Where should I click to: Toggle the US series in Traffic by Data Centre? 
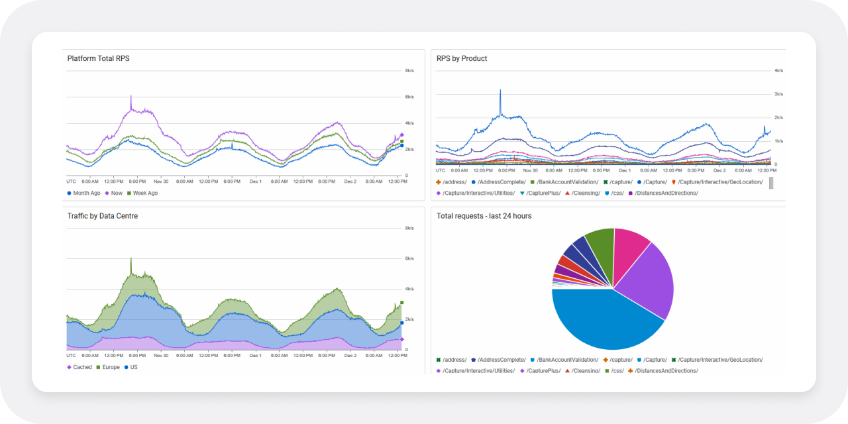pyautogui.click(x=134, y=367)
